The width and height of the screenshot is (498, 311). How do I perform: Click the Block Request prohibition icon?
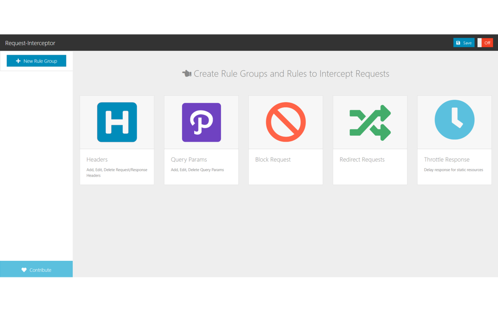[285, 122]
